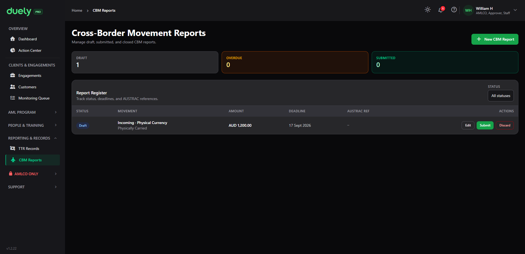Click the PRO badge
The image size is (525, 254).
click(38, 12)
